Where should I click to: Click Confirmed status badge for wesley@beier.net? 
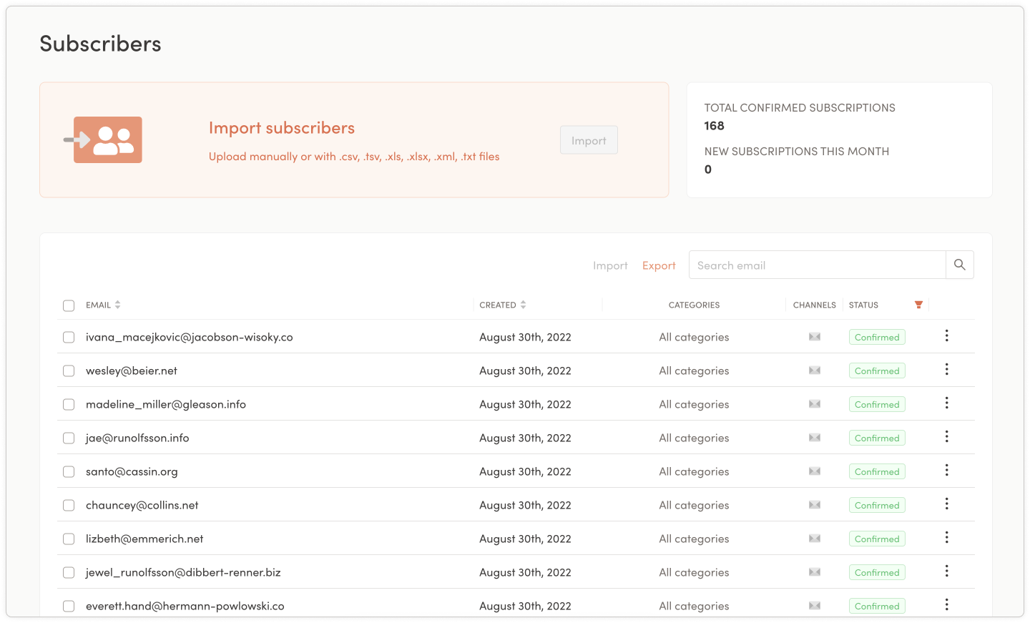click(x=877, y=371)
